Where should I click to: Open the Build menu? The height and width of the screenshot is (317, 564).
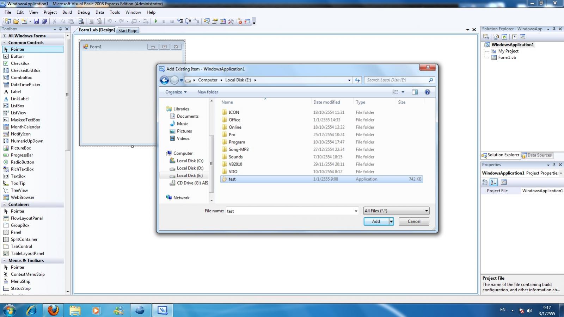pos(67,12)
